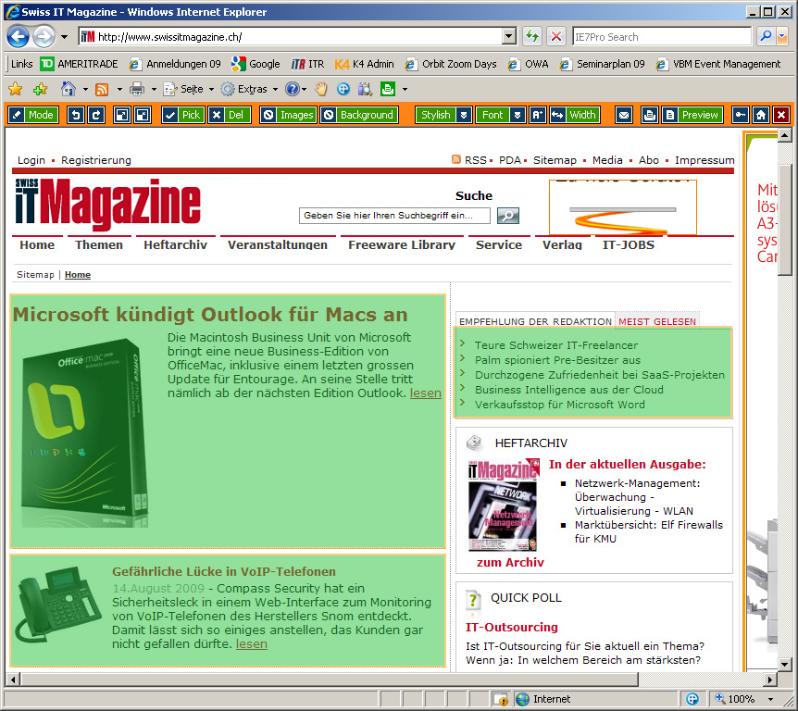This screenshot has height=711, width=798.
Task: Switch to Empfehlung der Redaktion tab
Action: pyautogui.click(x=535, y=321)
